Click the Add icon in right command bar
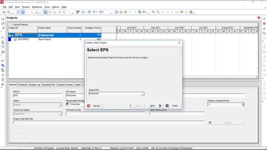The width and height of the screenshot is (267, 150). (264, 19)
